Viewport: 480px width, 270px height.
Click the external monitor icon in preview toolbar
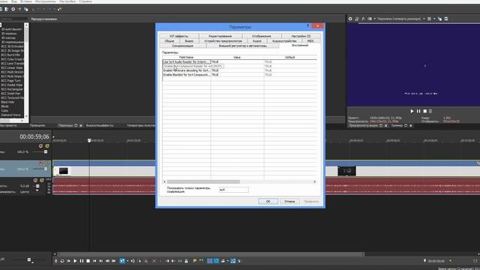[x=357, y=19]
